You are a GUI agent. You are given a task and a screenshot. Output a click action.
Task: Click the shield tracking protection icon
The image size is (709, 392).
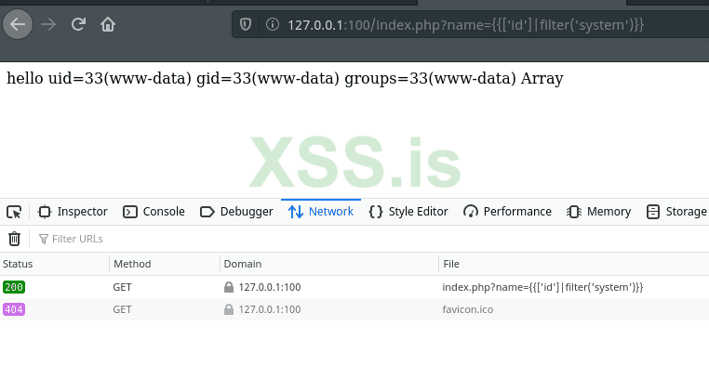[x=247, y=24]
